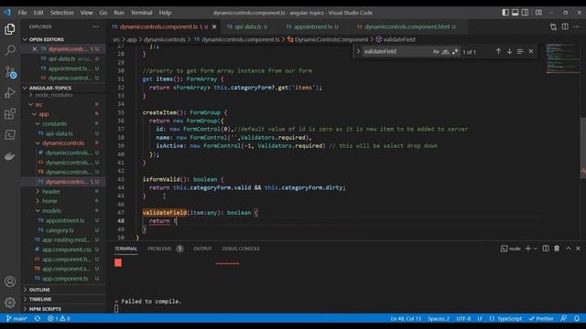Click Spaces: 2 indentation setting
Image resolution: width=586 pixels, height=329 pixels.
pos(439,319)
